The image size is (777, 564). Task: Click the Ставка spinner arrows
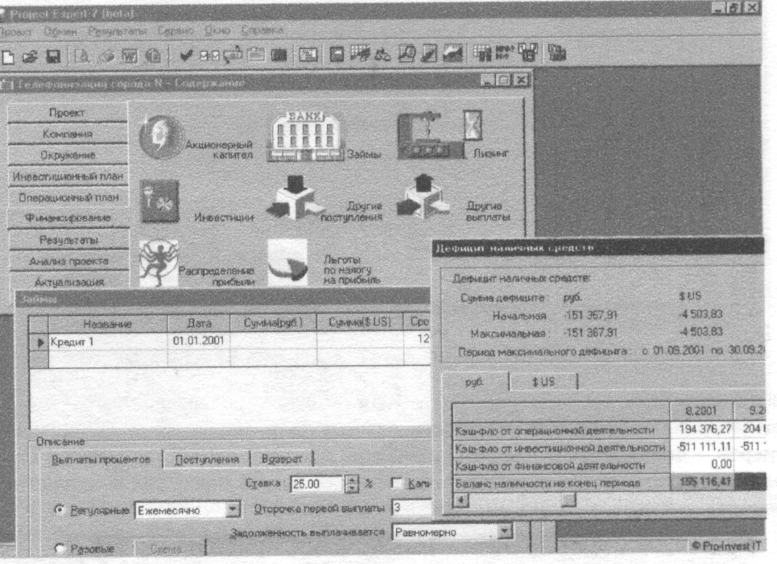(351, 483)
